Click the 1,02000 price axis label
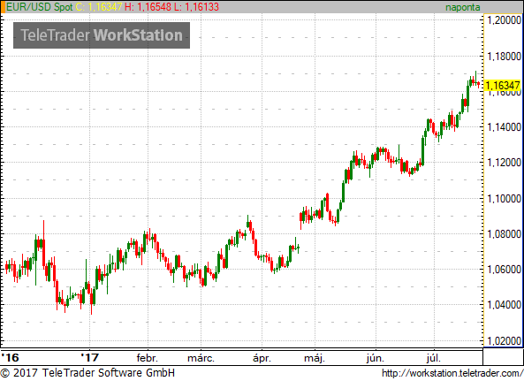The image size is (524, 381). [504, 341]
